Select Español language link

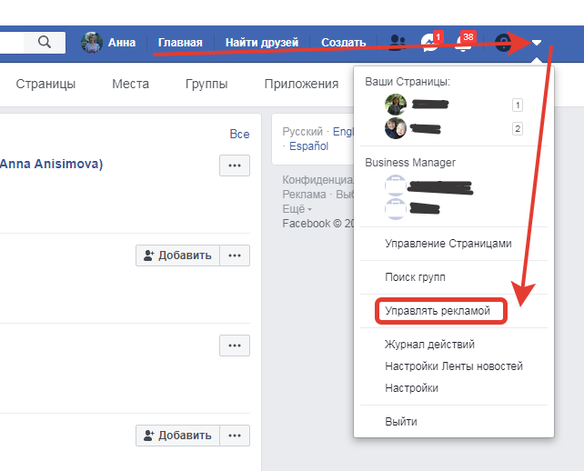(x=308, y=146)
